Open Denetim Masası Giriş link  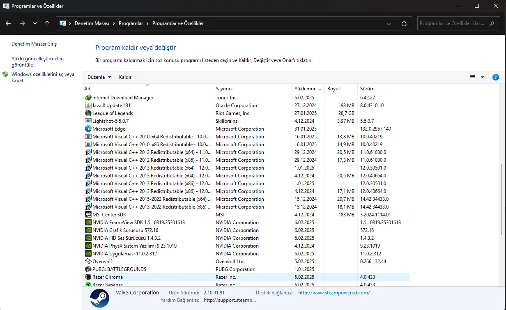pos(34,44)
